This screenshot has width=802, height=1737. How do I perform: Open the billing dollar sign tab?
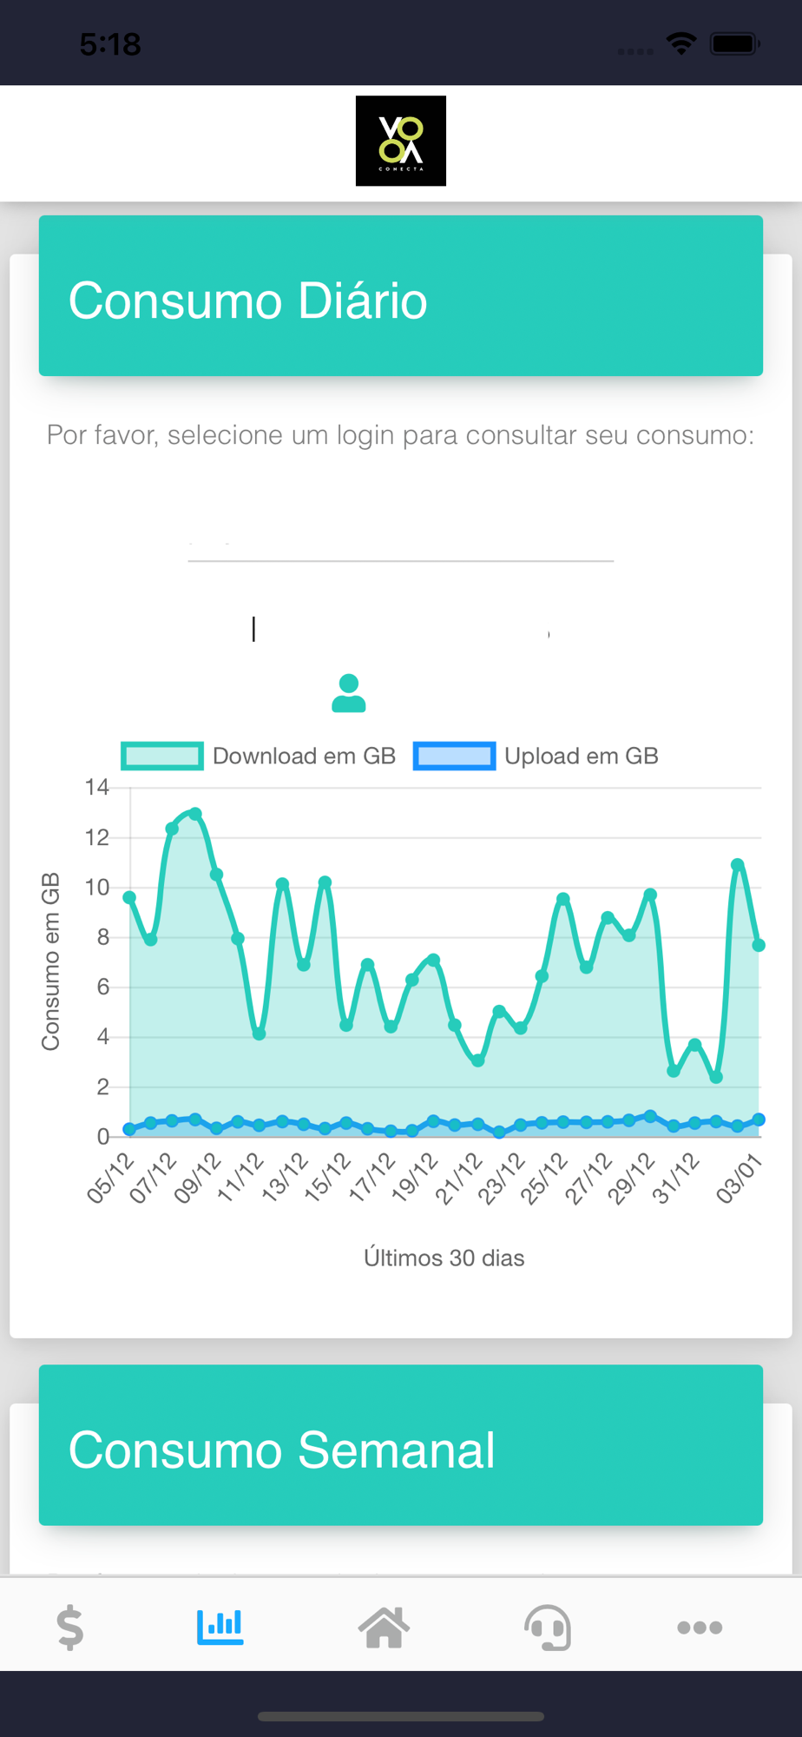[70, 1628]
